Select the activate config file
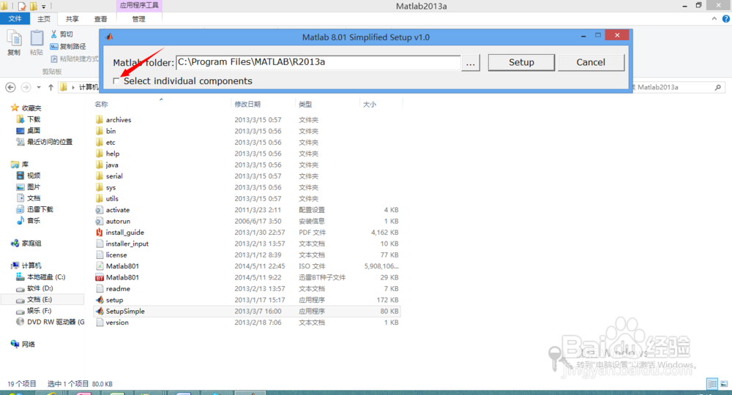 118,210
